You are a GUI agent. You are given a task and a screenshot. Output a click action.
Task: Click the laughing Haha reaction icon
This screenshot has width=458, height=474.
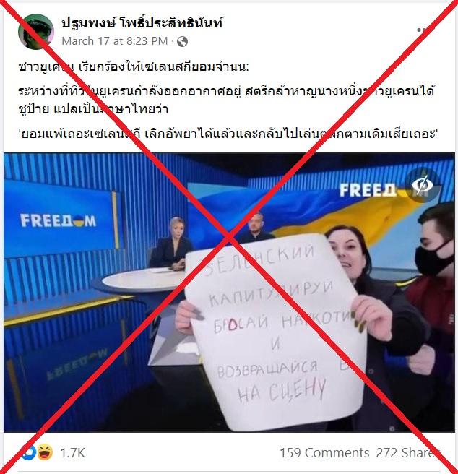[x=45, y=452]
